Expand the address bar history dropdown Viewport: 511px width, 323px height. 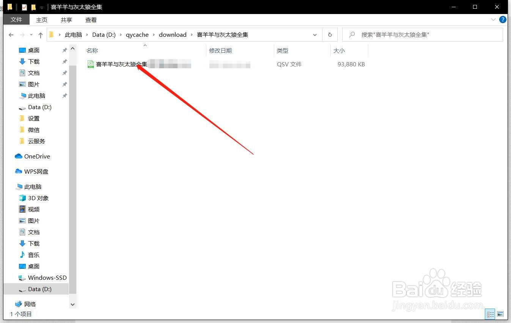(315, 35)
